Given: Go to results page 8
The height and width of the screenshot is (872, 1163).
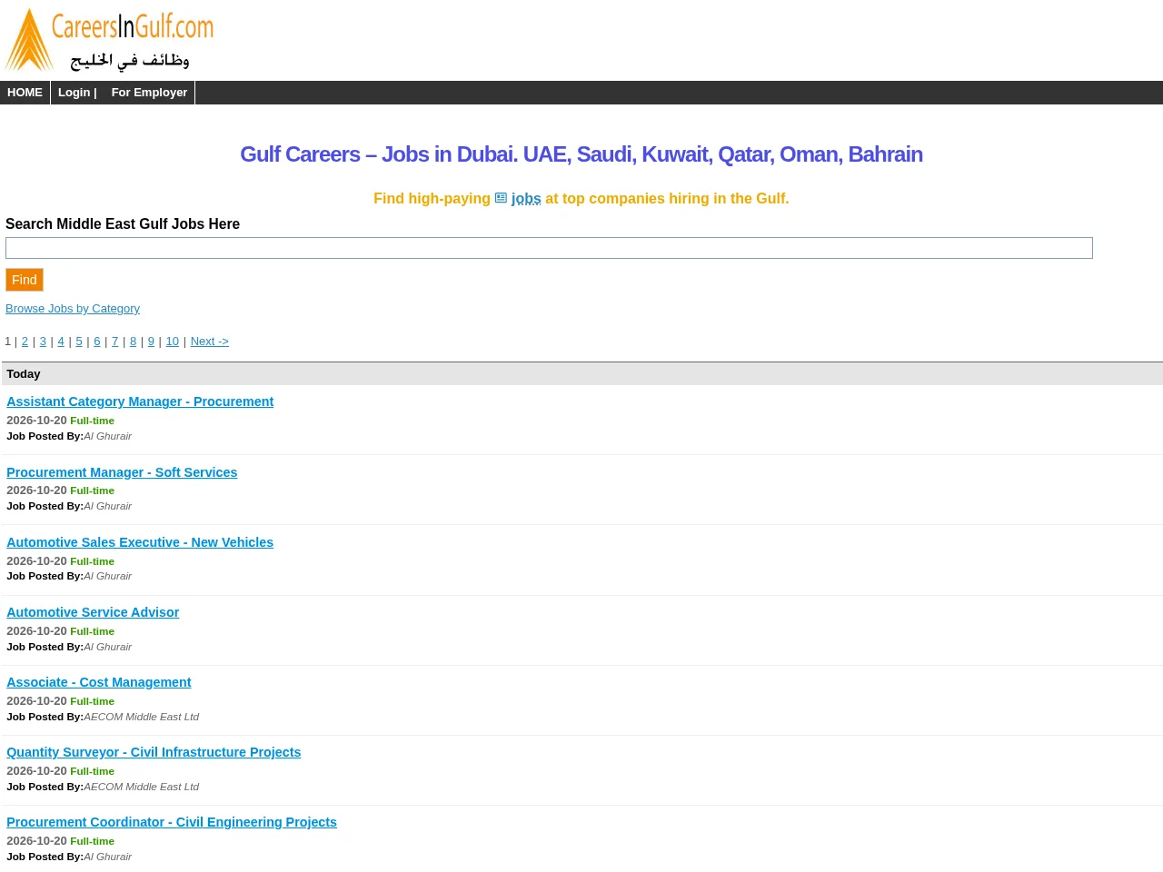Looking at the screenshot, I should pyautogui.click(x=133, y=342).
